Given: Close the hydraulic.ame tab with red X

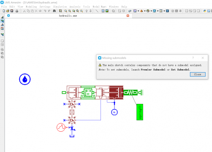Looking at the screenshot, I should 128,16.
